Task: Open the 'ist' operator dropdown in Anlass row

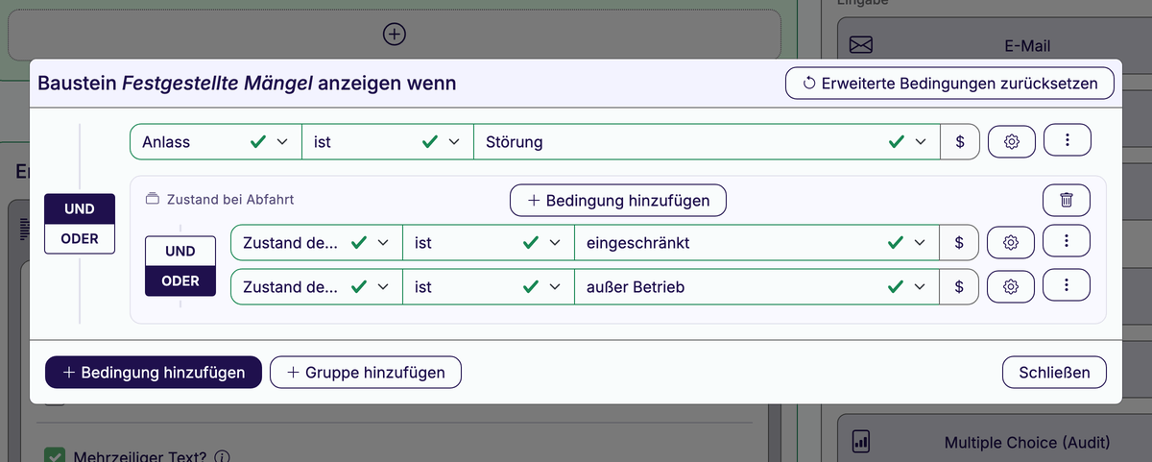Action: coord(388,141)
